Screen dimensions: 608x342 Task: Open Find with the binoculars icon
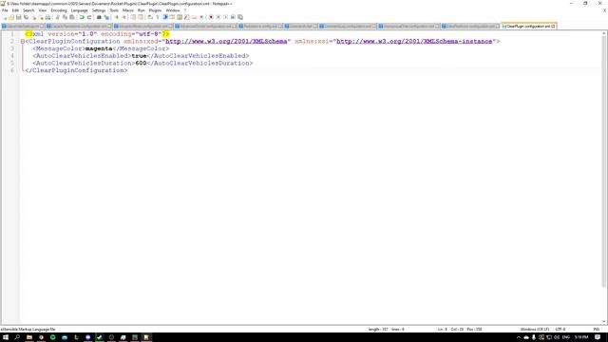[x=99, y=17]
